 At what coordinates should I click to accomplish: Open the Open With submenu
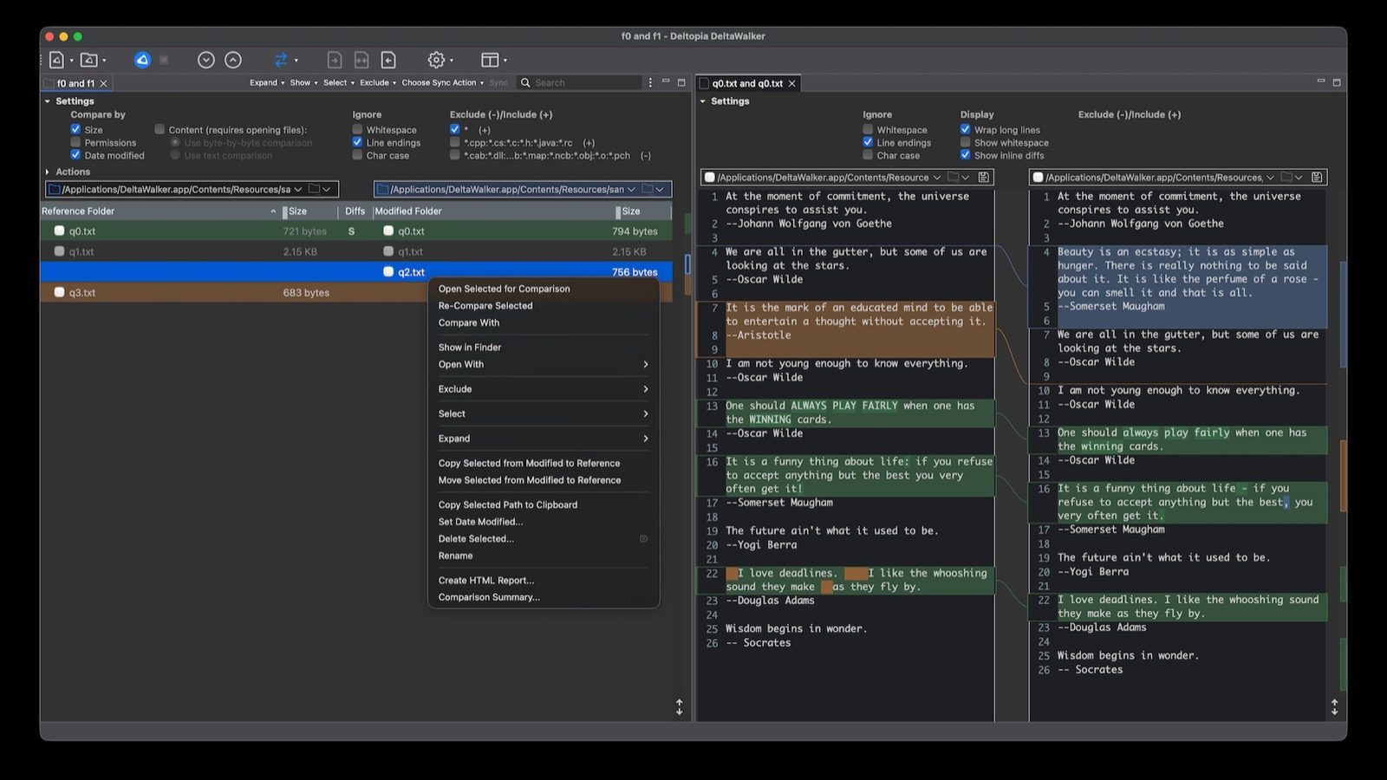(x=544, y=365)
